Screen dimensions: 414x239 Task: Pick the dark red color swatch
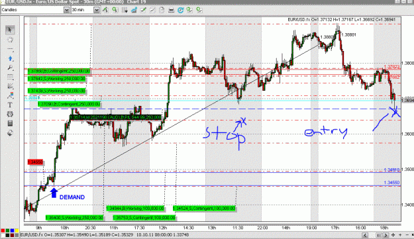coord(12,235)
